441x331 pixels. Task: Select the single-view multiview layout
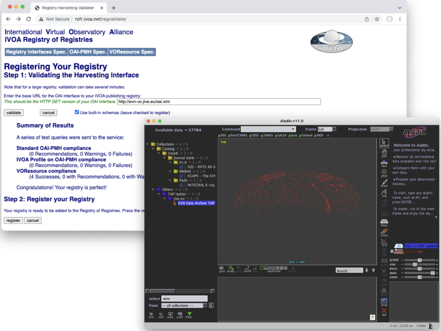point(261,268)
